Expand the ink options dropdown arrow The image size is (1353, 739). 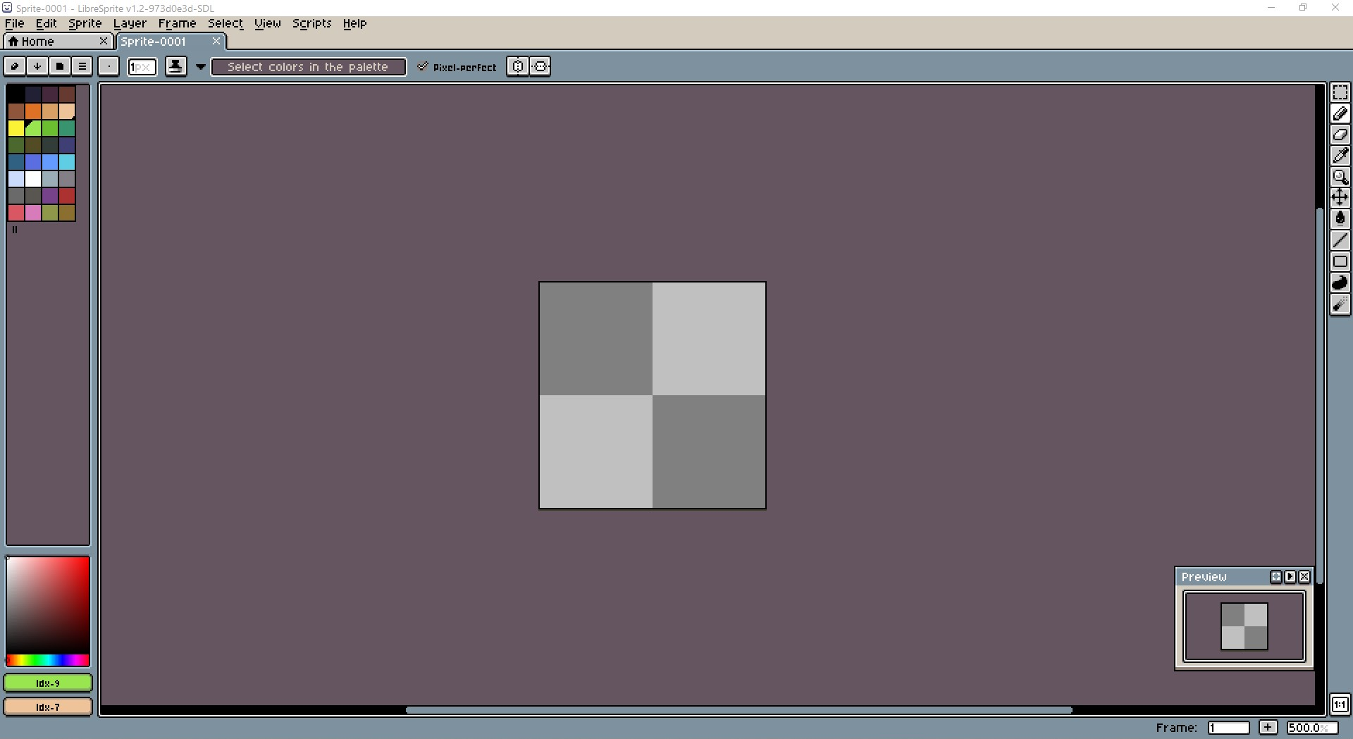click(201, 67)
